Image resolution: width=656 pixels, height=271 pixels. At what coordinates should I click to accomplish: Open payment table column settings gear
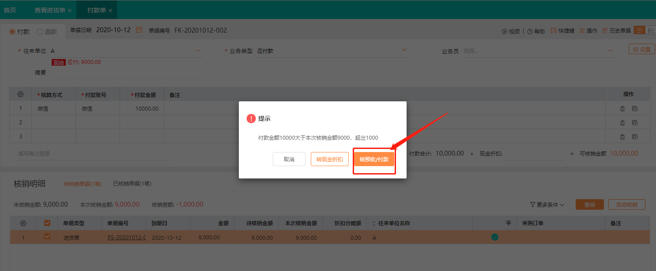pos(20,94)
